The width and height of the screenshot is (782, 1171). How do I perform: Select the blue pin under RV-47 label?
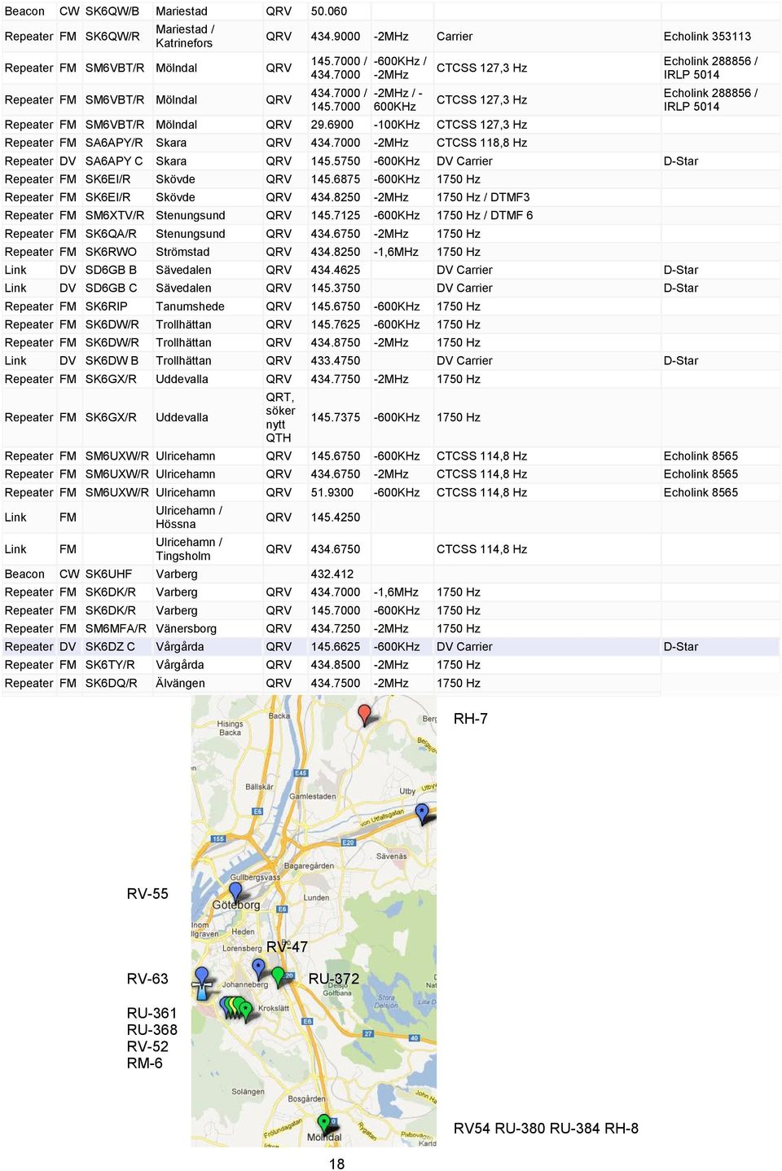point(258,969)
